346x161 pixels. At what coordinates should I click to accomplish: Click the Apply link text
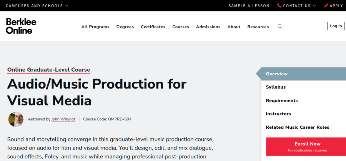[336, 6]
